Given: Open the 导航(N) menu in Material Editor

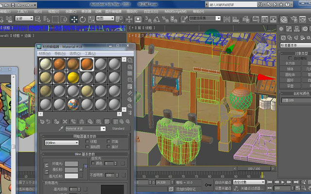Looking at the screenshot, I should [x=60, y=53].
